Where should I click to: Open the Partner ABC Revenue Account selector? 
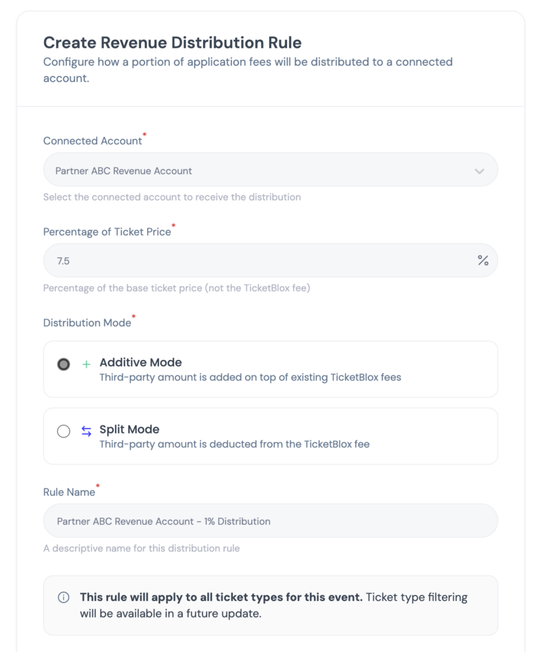click(254, 171)
